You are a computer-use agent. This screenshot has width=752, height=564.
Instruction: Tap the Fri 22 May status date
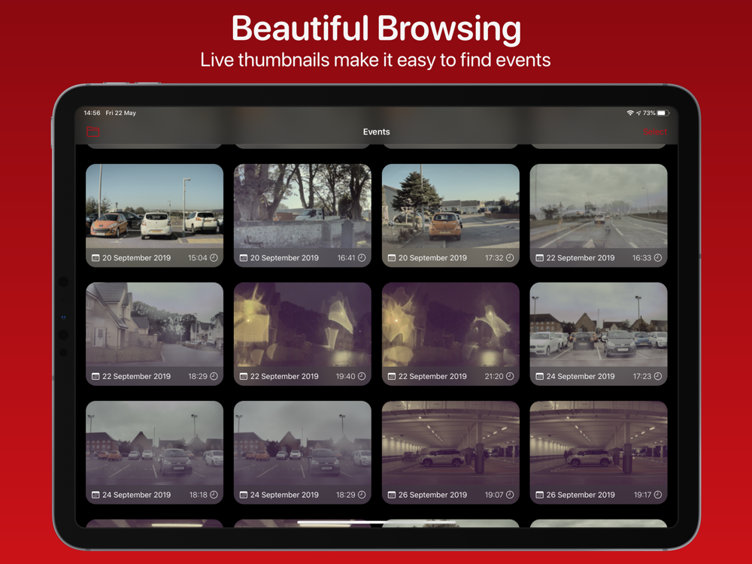click(121, 113)
